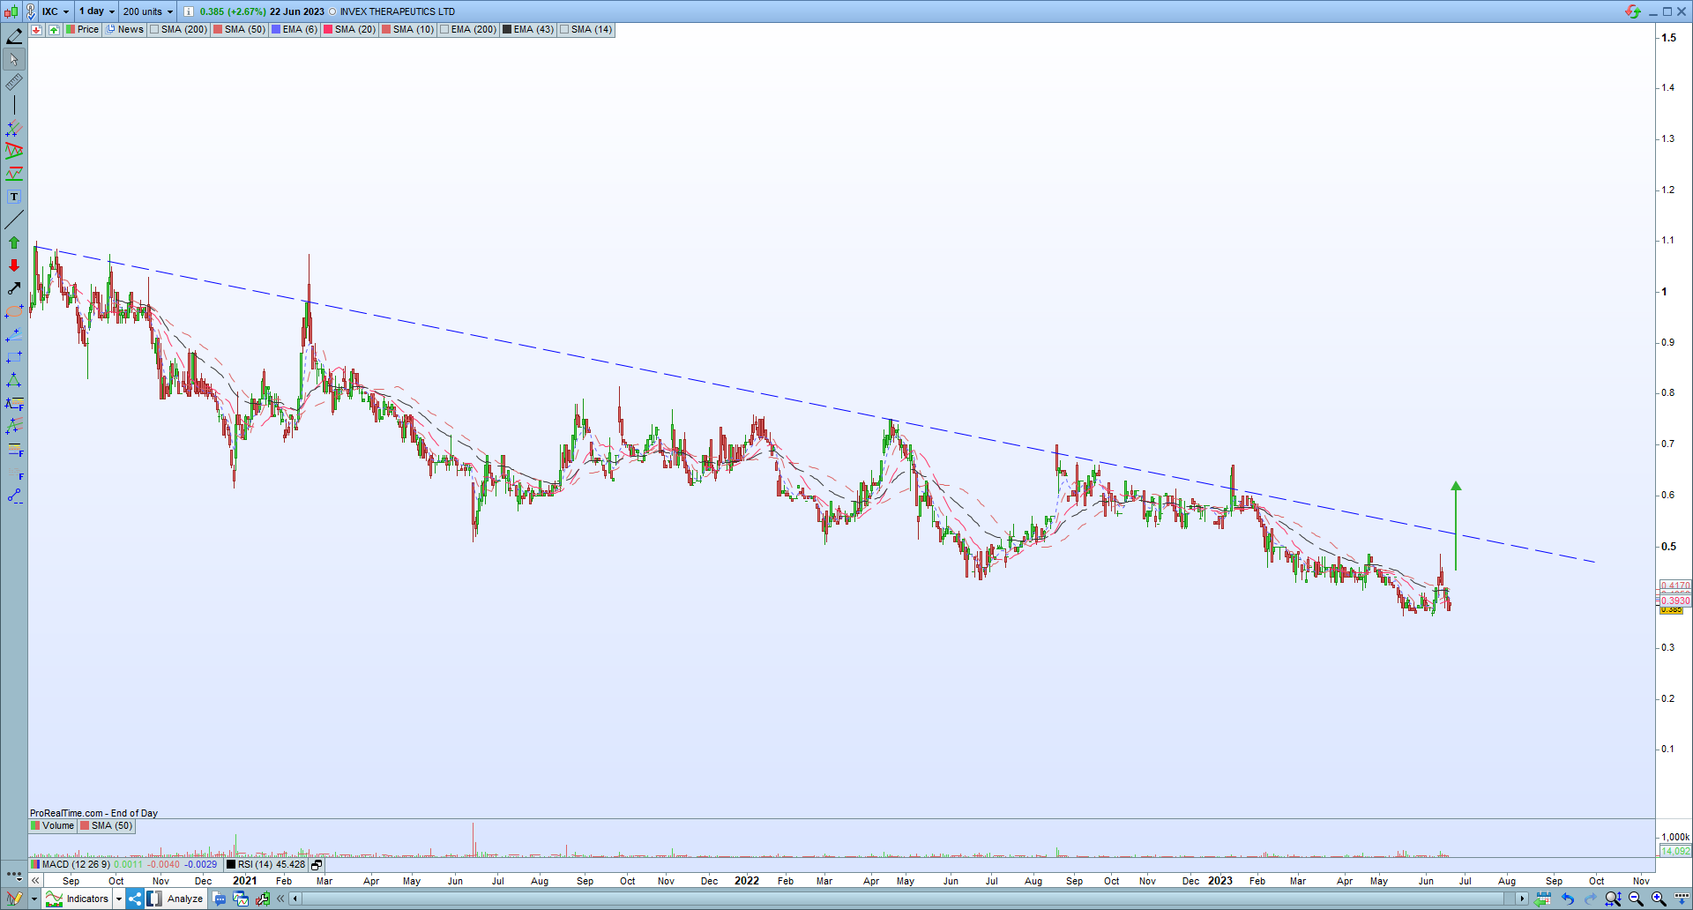Open the Price settings label
This screenshot has width=1693, height=910.
tap(82, 30)
